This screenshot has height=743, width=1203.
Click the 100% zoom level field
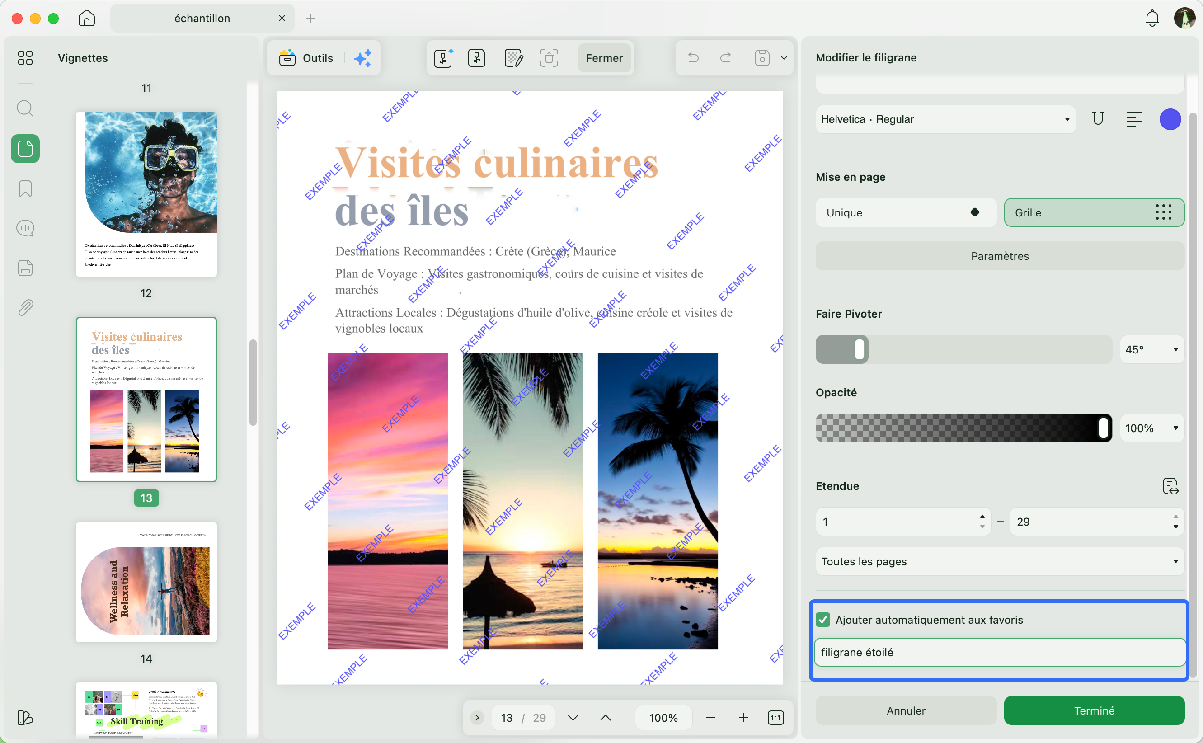point(663,718)
